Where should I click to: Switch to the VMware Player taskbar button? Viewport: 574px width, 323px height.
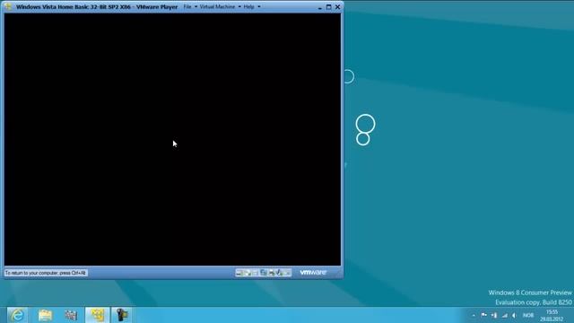coord(97,315)
